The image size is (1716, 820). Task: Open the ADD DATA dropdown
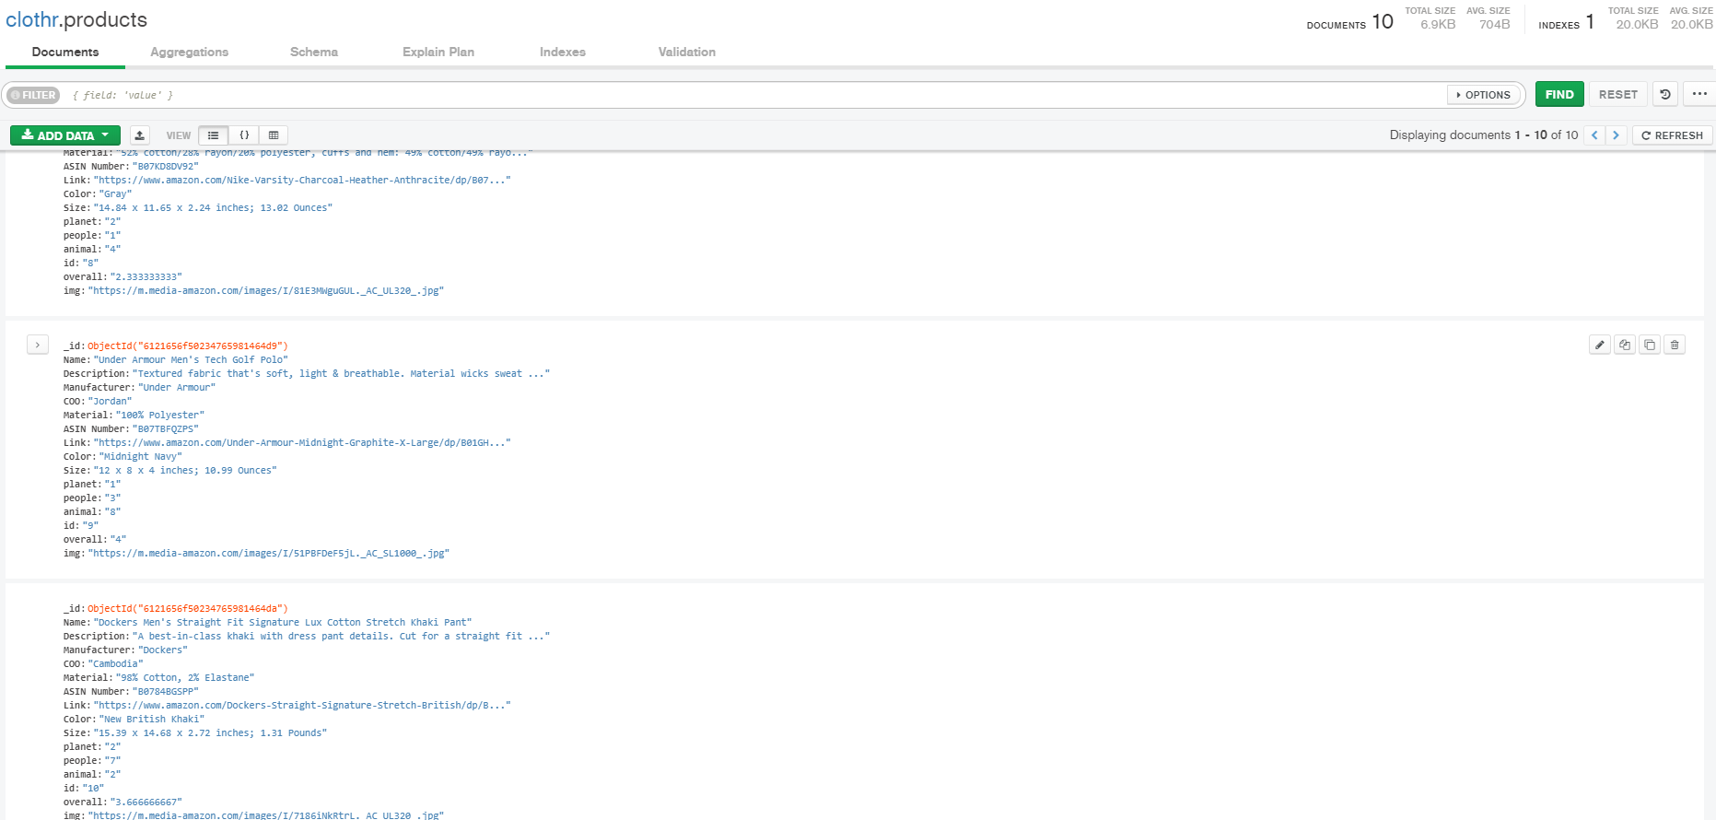point(65,135)
